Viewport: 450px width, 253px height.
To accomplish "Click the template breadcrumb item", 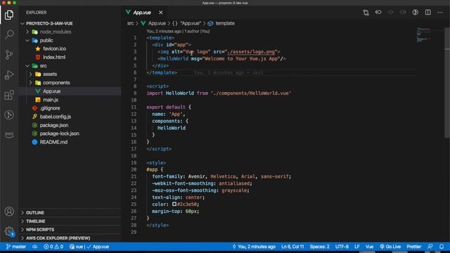I will (x=221, y=23).
